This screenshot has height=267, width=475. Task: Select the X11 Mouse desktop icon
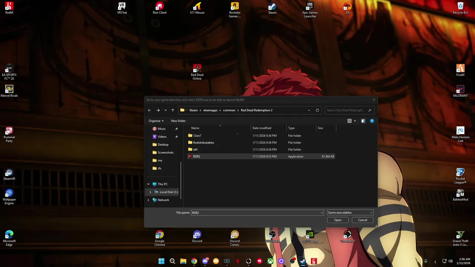point(197,8)
